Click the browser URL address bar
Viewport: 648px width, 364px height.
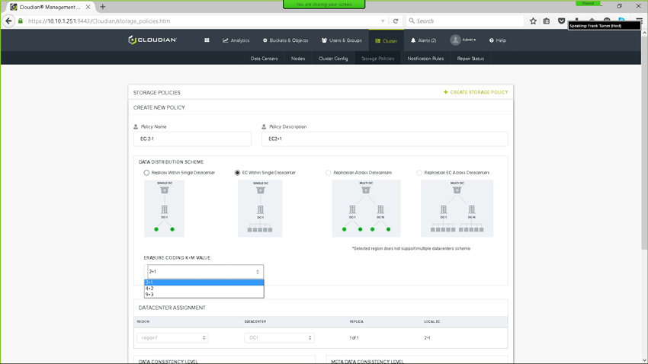pos(203,21)
